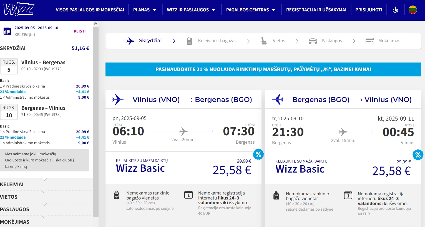The image size is (425, 227).
Task: Click the credit card icon beside Mokėjimas
Action: pyautogui.click(x=370, y=41)
